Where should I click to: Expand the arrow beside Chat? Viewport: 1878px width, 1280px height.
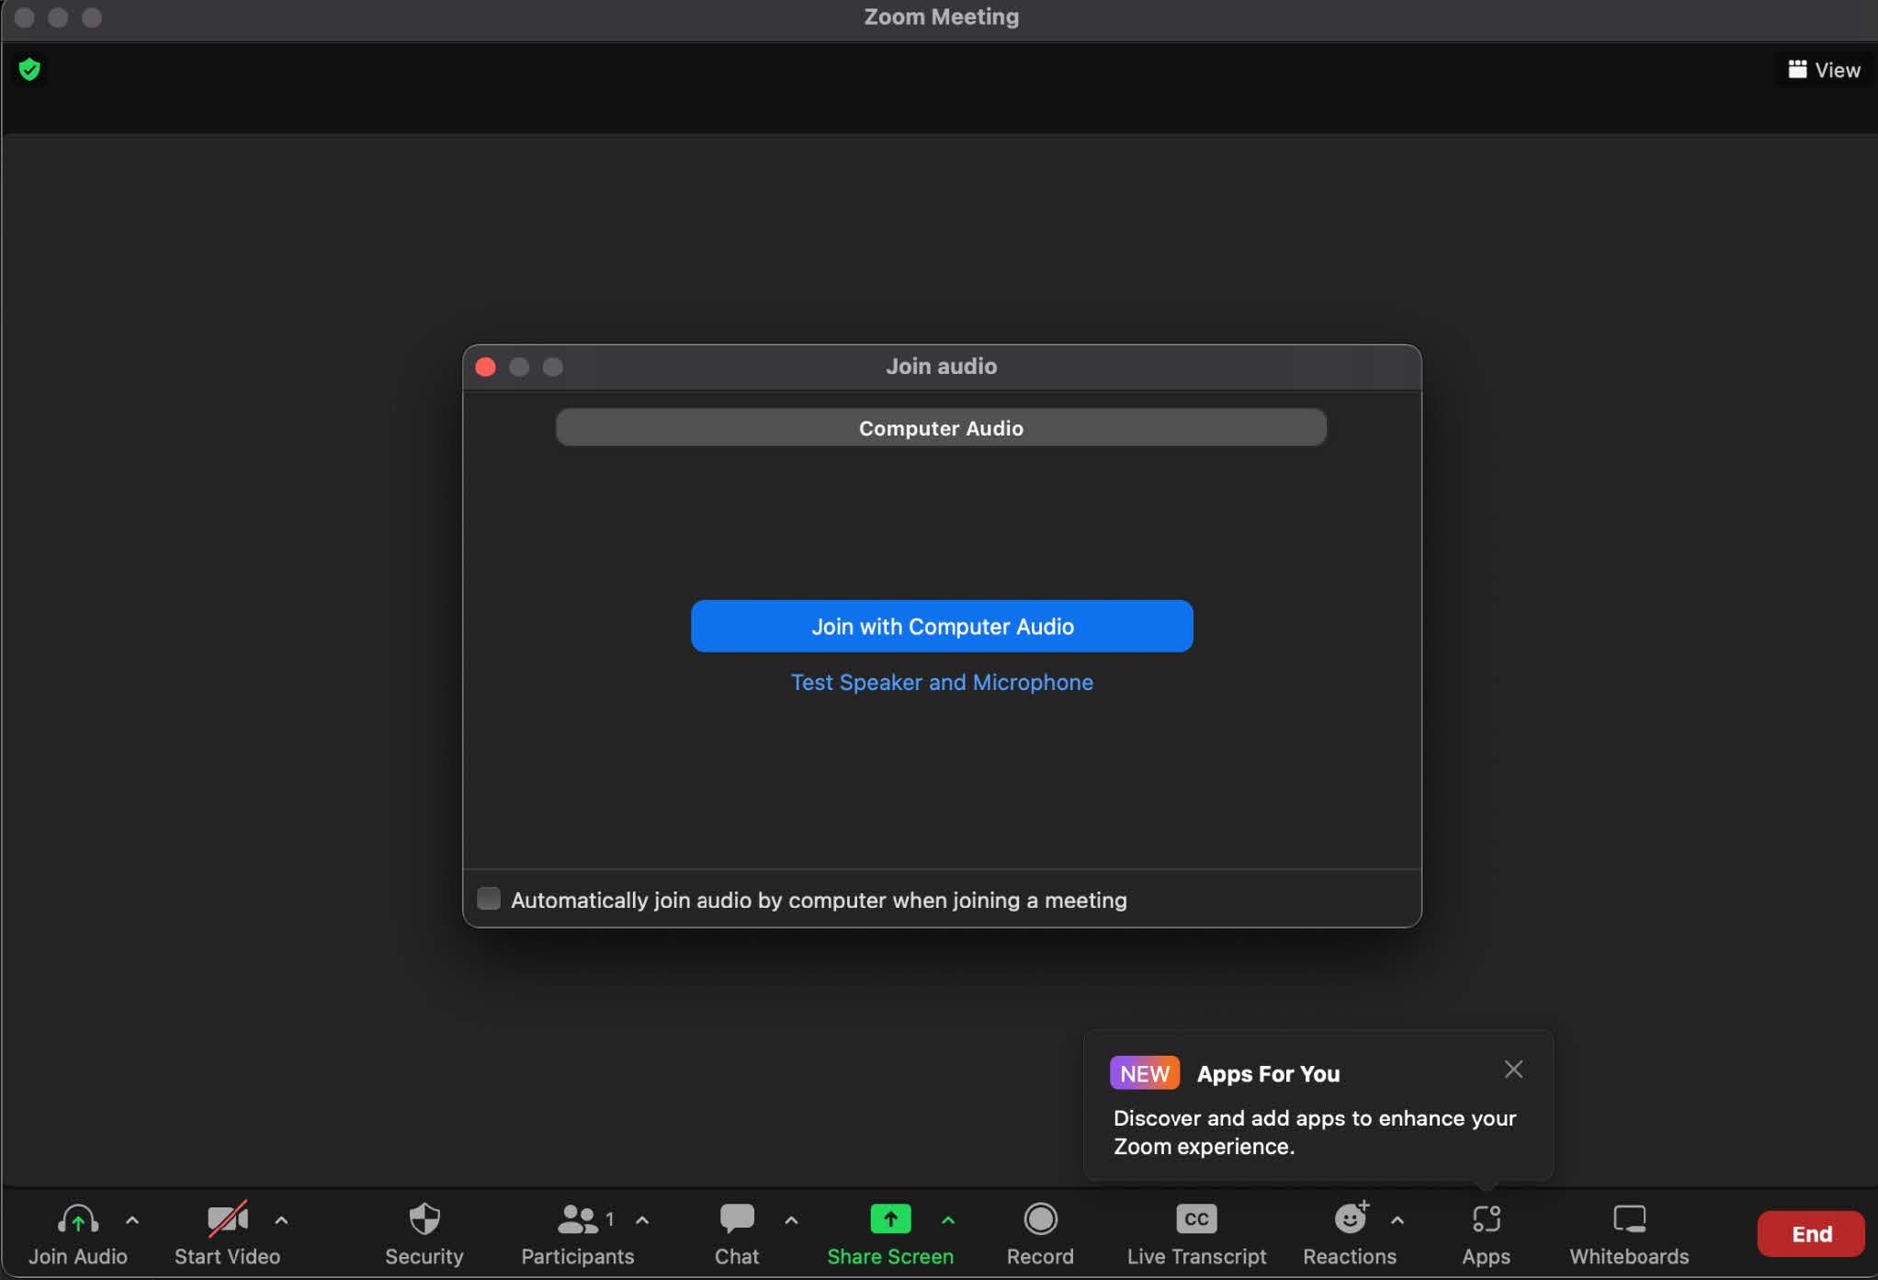pyautogui.click(x=791, y=1220)
